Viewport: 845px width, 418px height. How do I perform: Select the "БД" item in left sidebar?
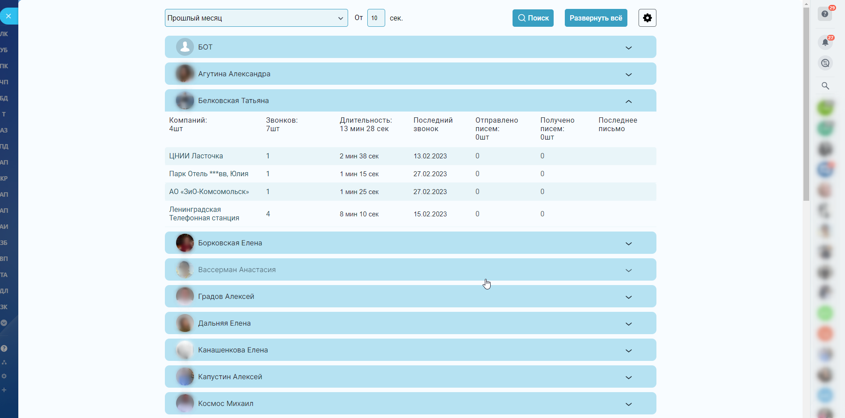[4, 98]
